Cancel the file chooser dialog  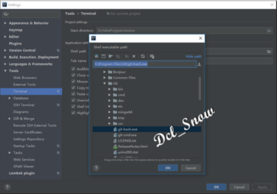(191, 168)
